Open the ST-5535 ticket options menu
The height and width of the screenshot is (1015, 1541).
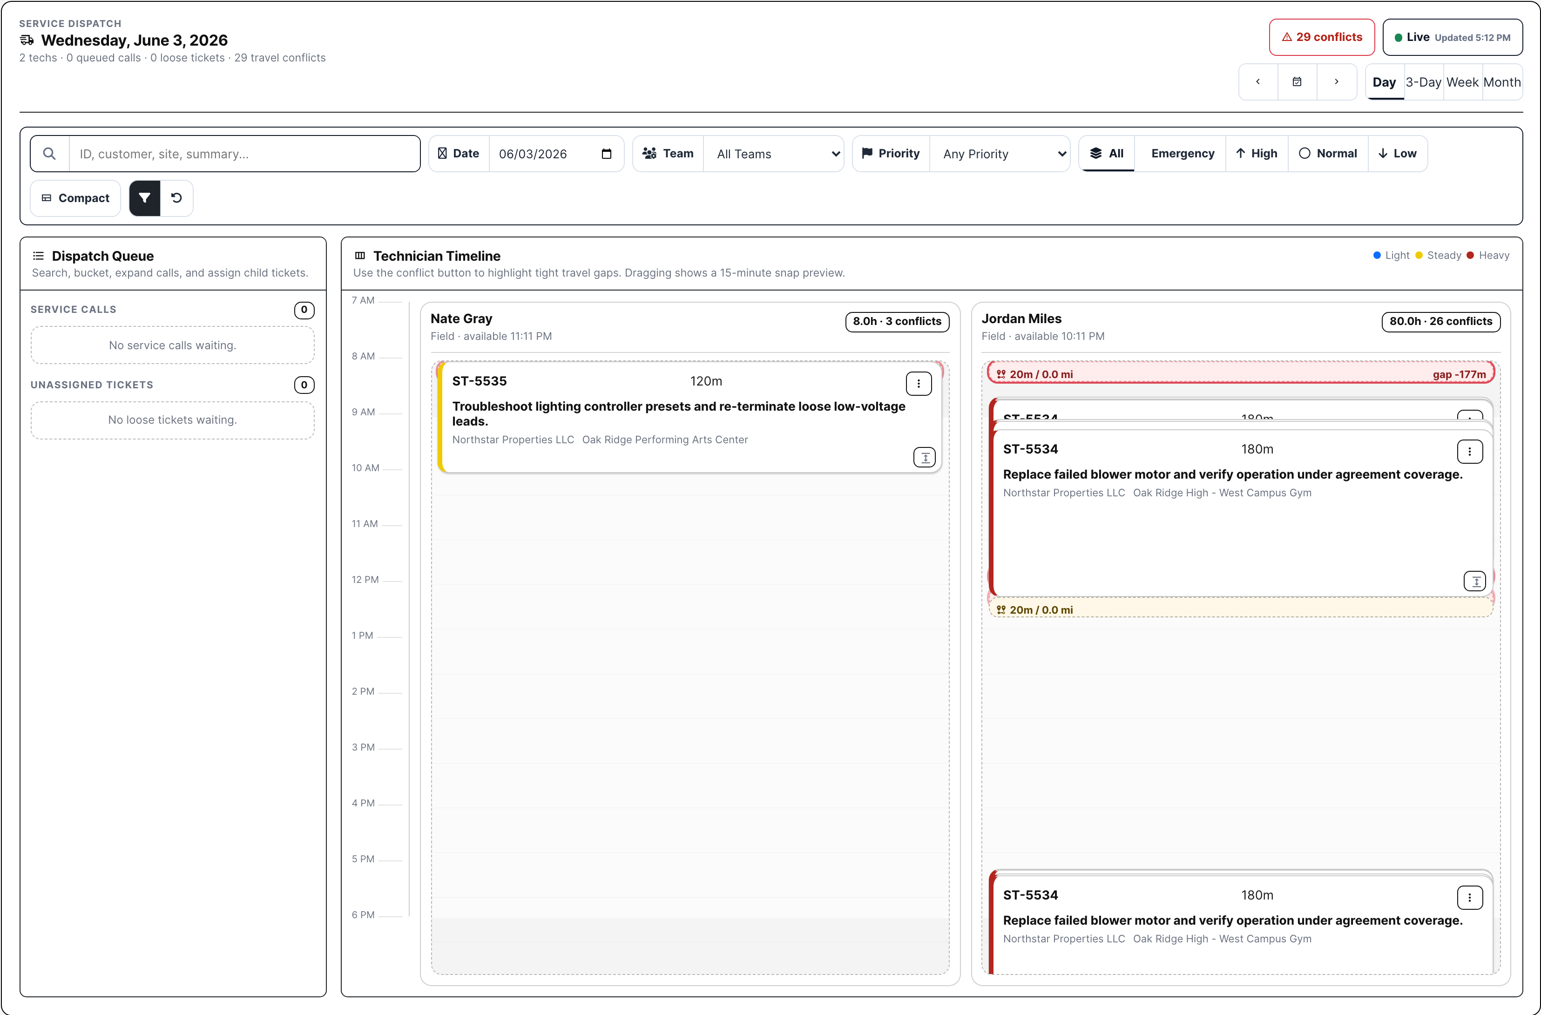(x=918, y=384)
